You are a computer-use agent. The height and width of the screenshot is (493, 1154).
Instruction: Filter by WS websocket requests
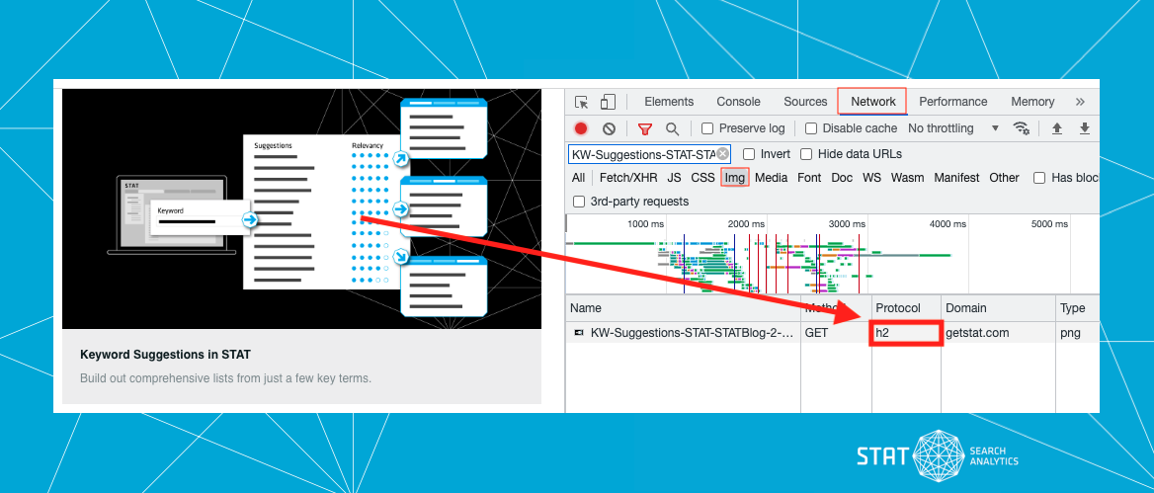(x=871, y=177)
